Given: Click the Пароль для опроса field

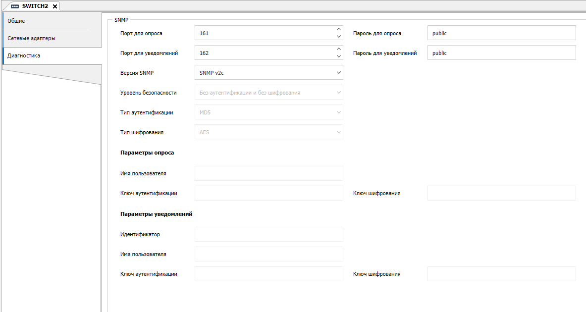Looking at the screenshot, I should click(x=501, y=33).
